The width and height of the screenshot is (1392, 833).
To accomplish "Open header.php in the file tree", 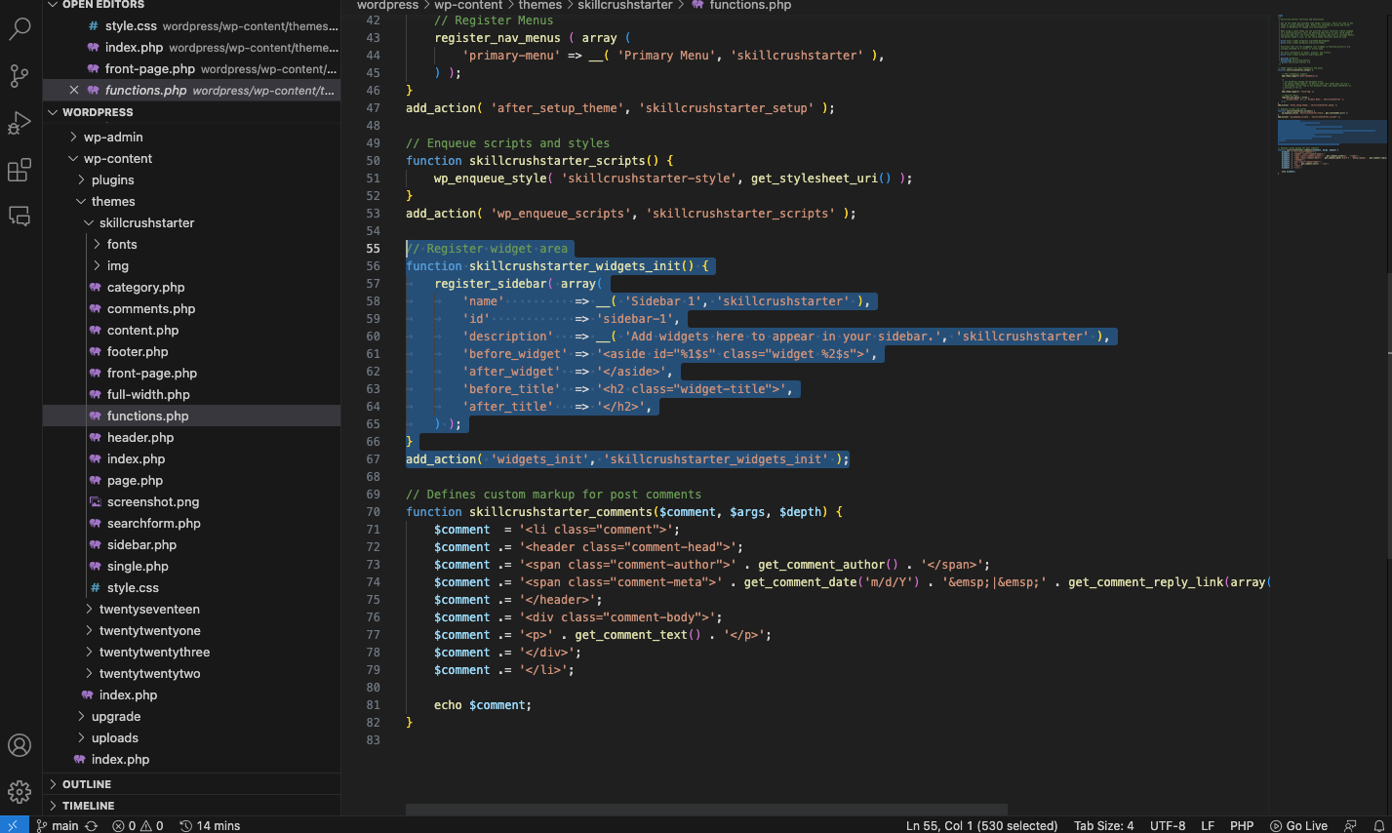I will coord(191,438).
